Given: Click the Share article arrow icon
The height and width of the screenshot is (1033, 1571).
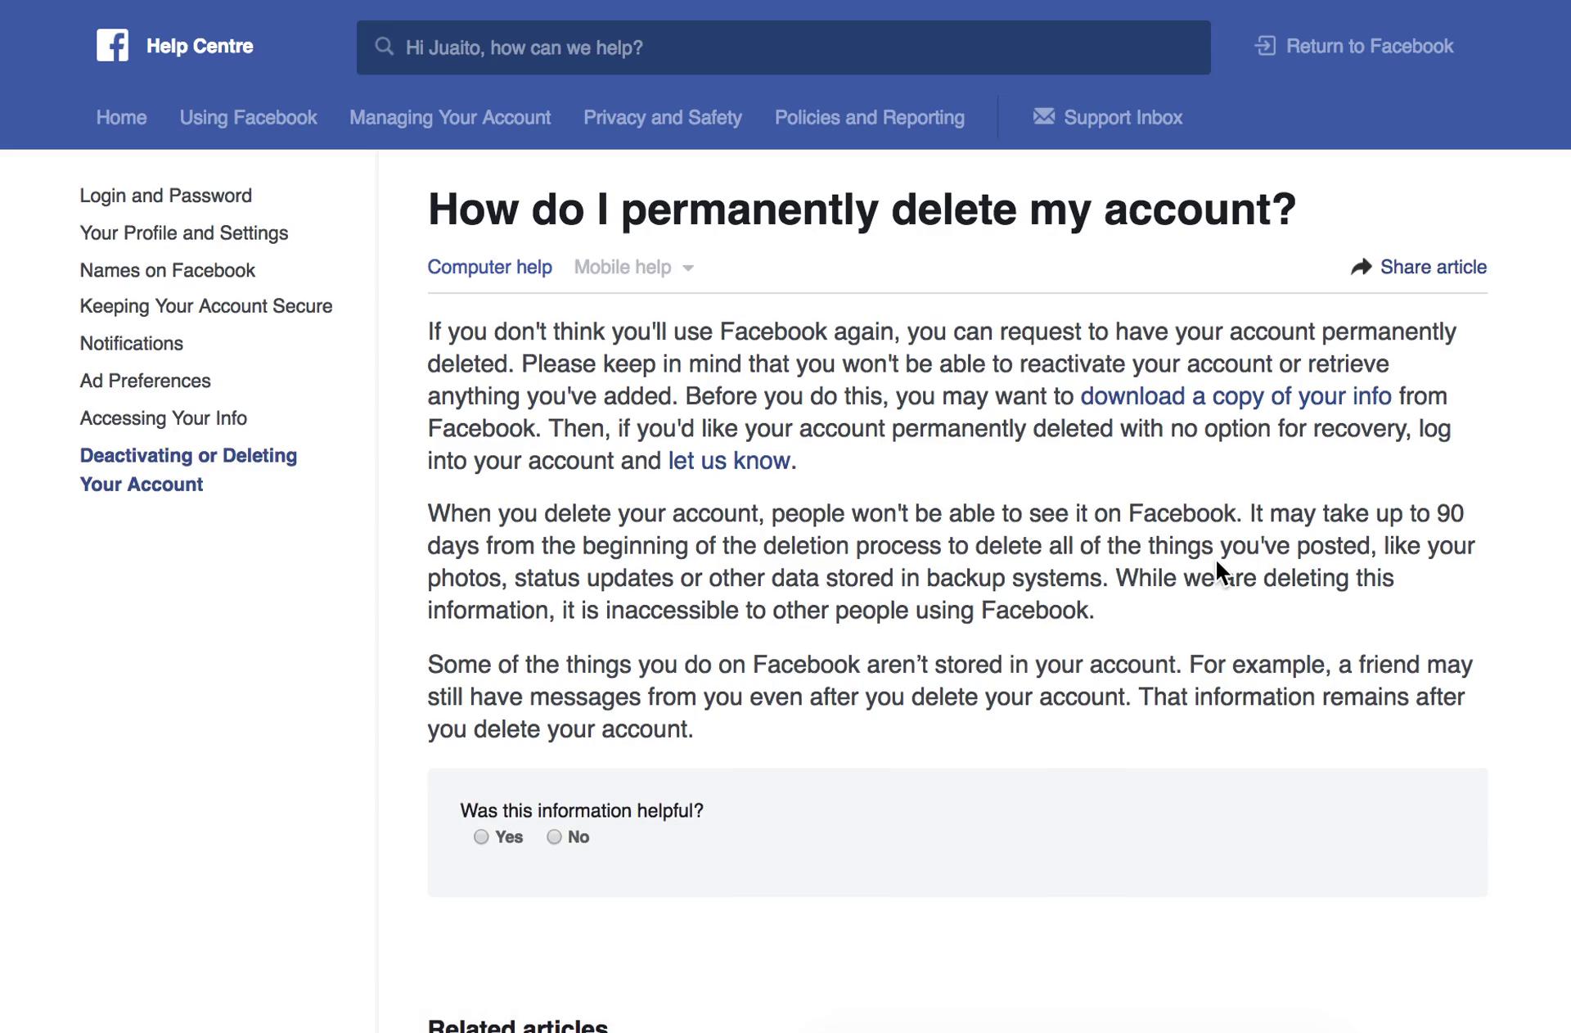Looking at the screenshot, I should [1361, 267].
